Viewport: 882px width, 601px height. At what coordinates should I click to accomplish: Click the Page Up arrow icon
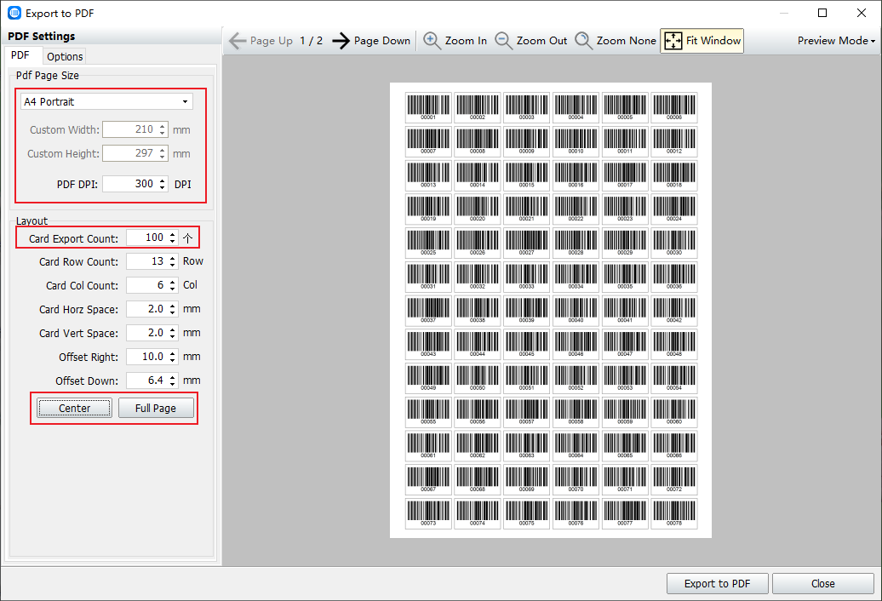pos(238,41)
